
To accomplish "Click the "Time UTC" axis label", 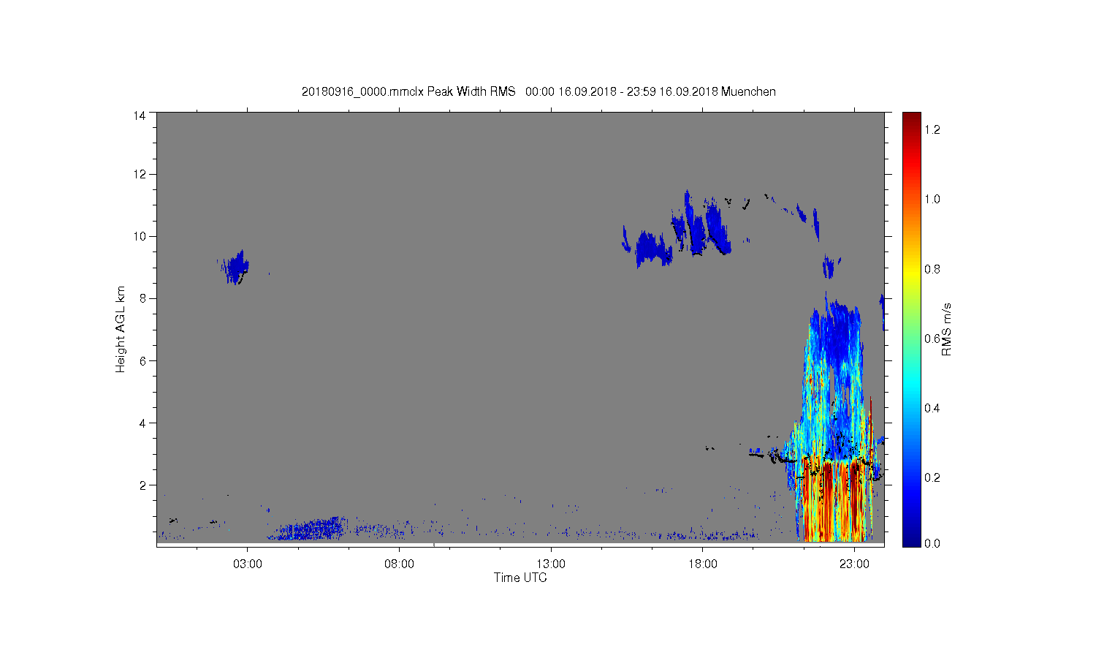I will coord(520,578).
